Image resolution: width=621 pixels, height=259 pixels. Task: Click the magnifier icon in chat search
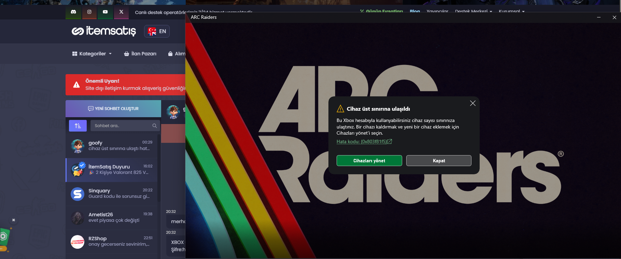pyautogui.click(x=155, y=126)
